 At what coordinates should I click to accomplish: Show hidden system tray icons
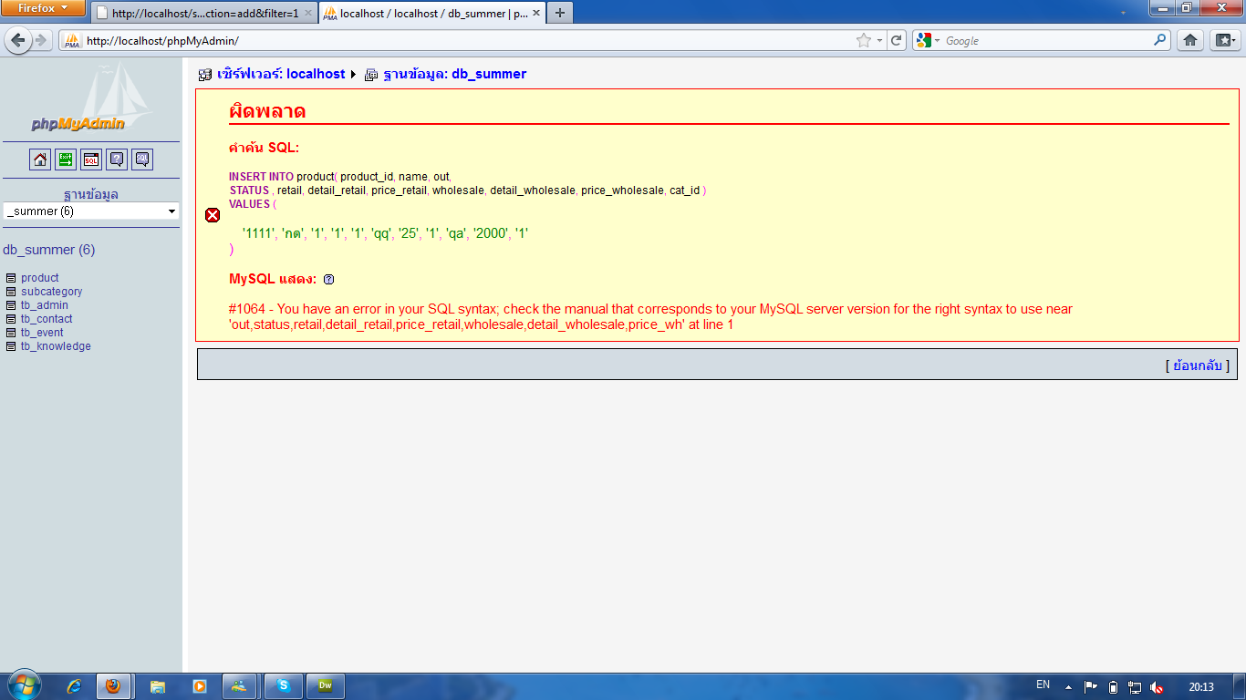(x=1068, y=687)
